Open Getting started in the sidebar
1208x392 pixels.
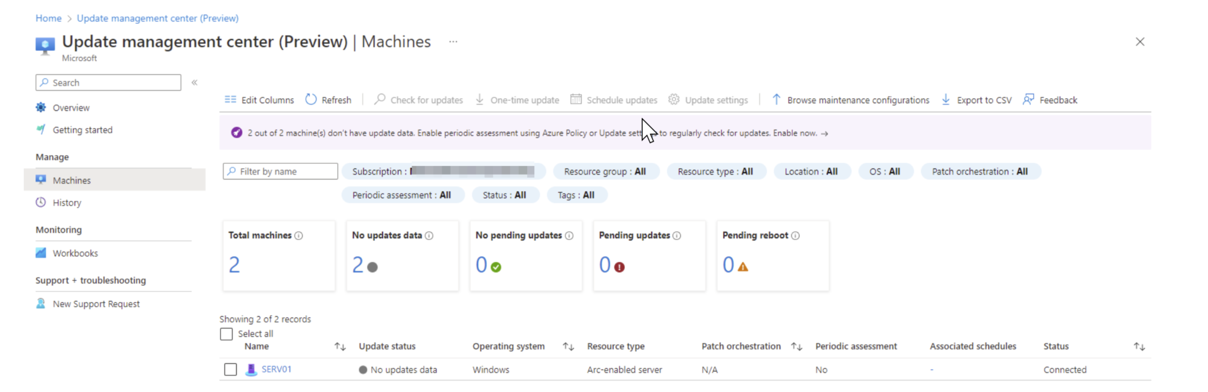(82, 130)
